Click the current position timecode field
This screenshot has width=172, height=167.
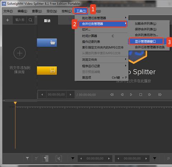[56, 95]
